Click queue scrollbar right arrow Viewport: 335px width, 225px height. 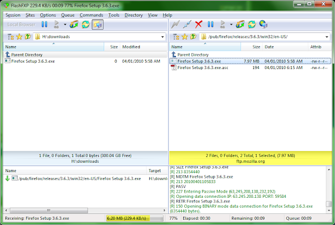coord(164,210)
